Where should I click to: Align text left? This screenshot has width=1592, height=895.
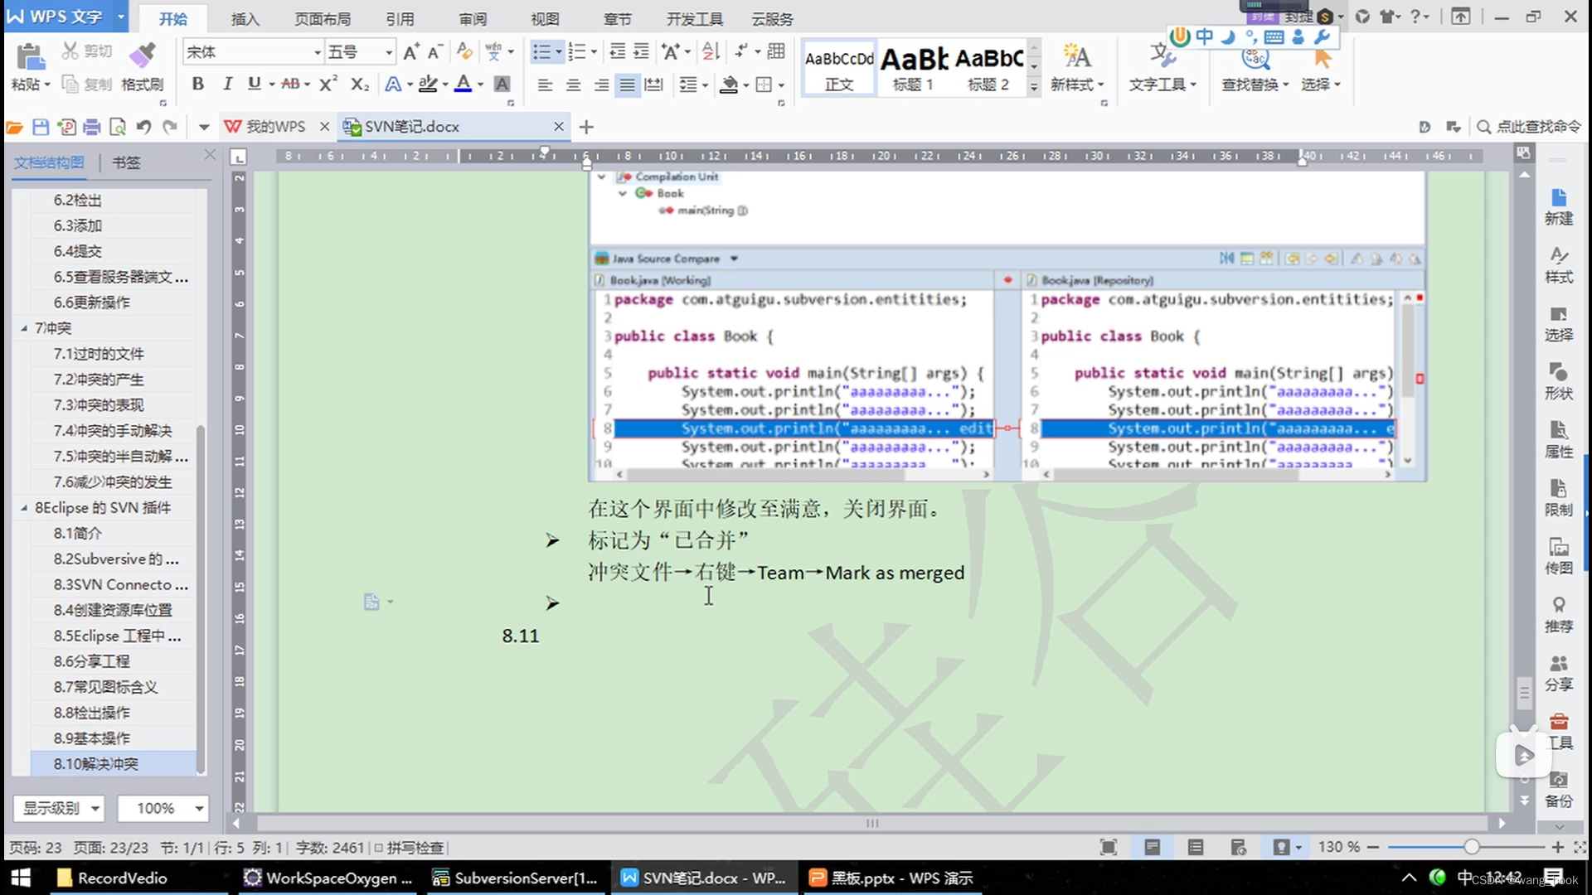tap(545, 85)
